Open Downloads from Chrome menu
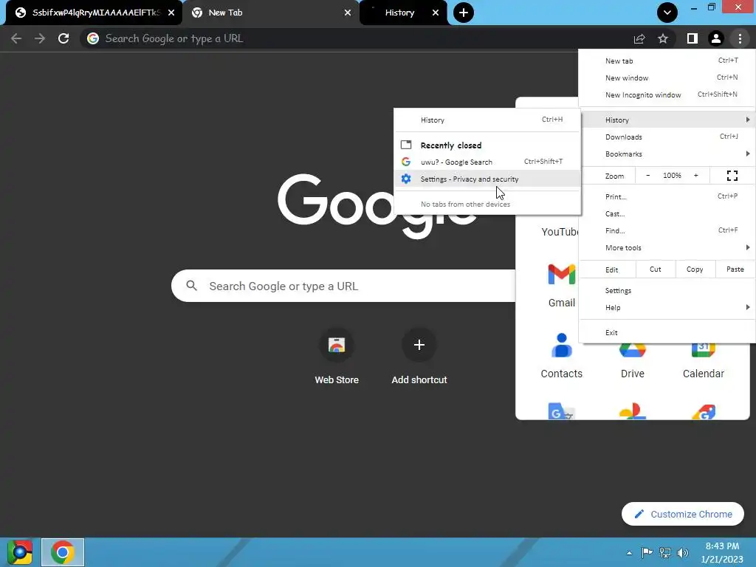This screenshot has width=756, height=567. (667, 137)
